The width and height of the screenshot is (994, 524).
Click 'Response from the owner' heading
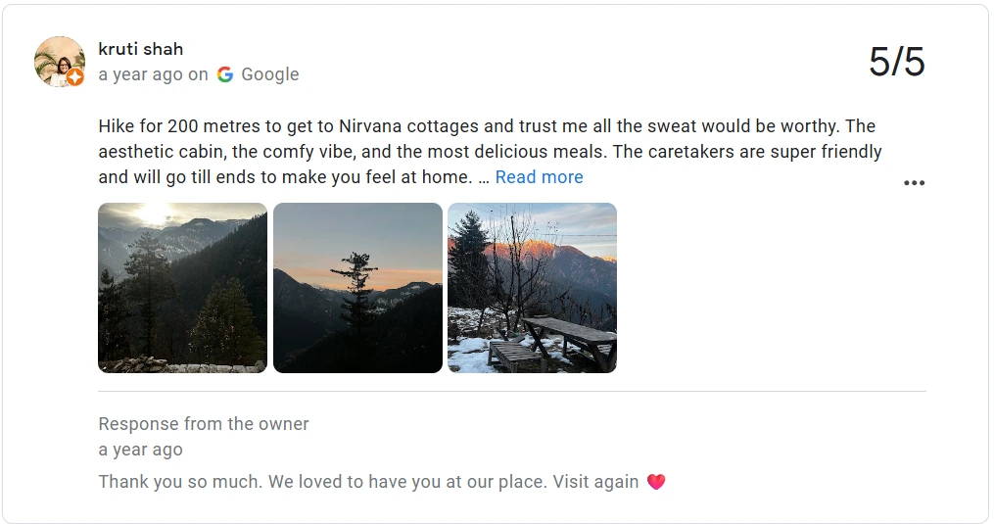pos(204,424)
